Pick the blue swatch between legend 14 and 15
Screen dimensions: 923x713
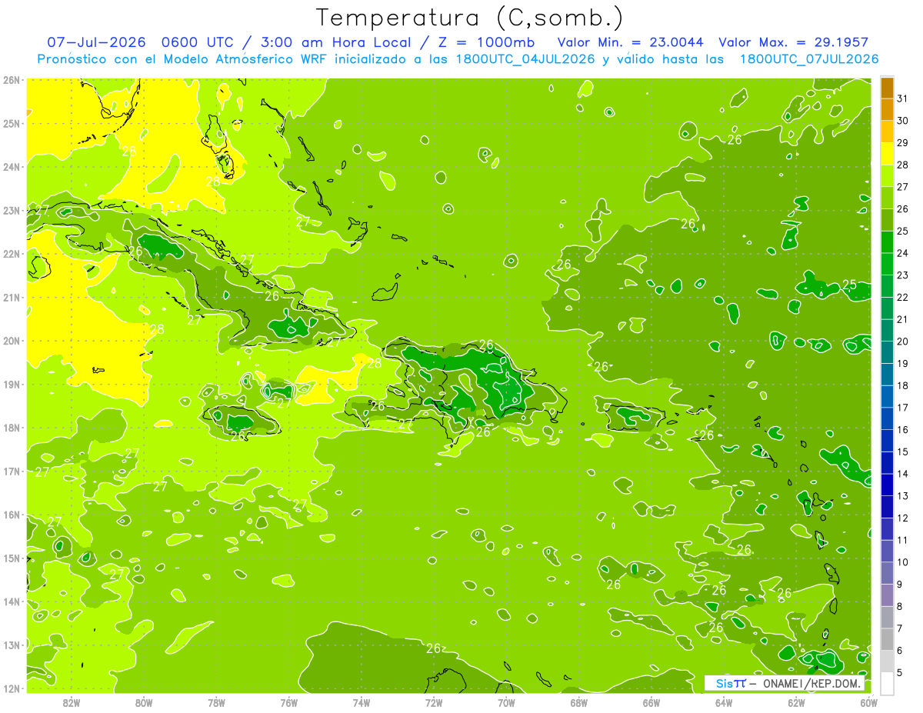pyautogui.click(x=887, y=463)
